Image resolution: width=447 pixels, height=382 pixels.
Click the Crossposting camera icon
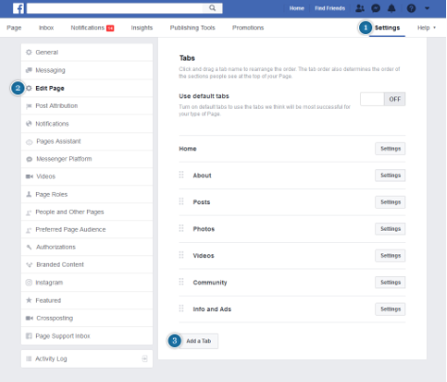[29, 318]
